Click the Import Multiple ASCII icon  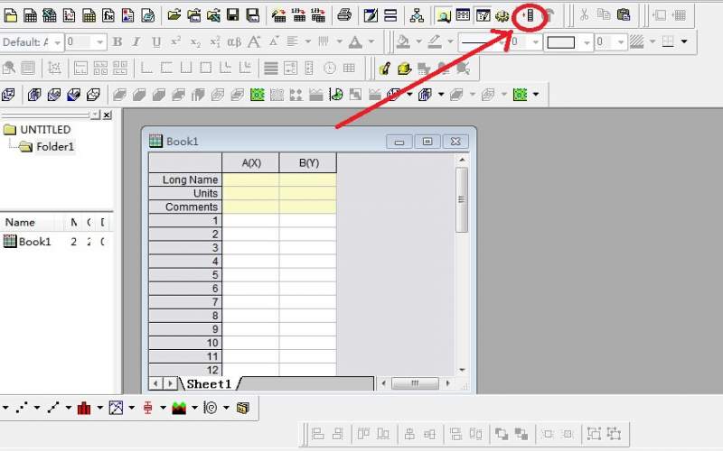318,15
